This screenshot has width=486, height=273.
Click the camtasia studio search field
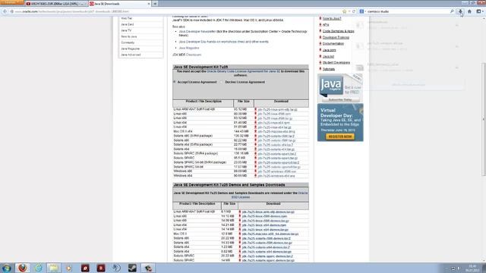(408, 11)
